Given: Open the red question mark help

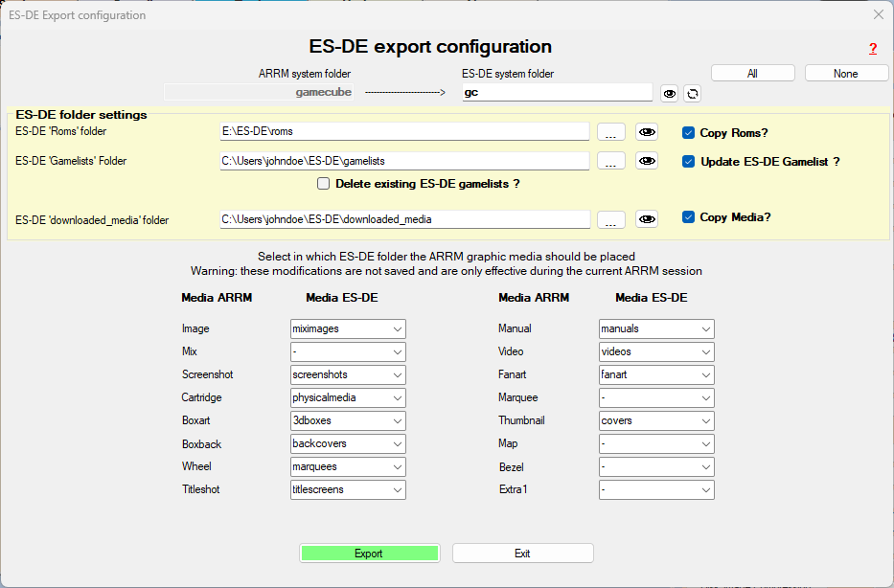Looking at the screenshot, I should [x=872, y=49].
